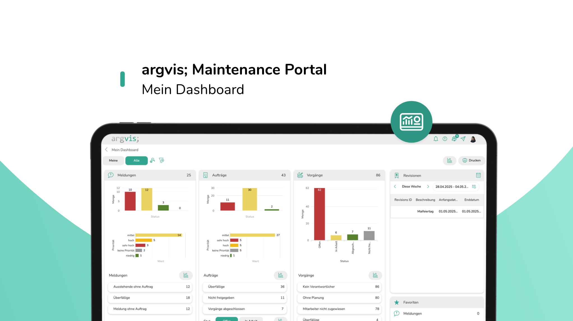Click the filter reset icon beside Alle
This screenshot has height=321, width=573.
click(162, 160)
